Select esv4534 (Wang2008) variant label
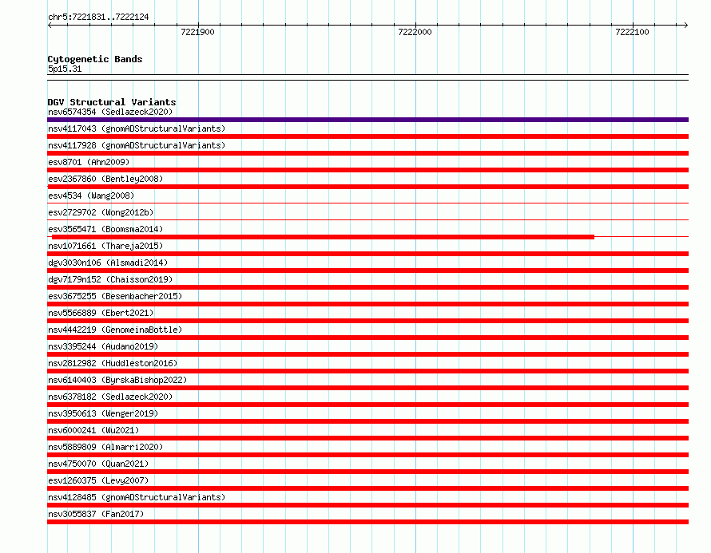The height and width of the screenshot is (553, 711). tap(91, 196)
